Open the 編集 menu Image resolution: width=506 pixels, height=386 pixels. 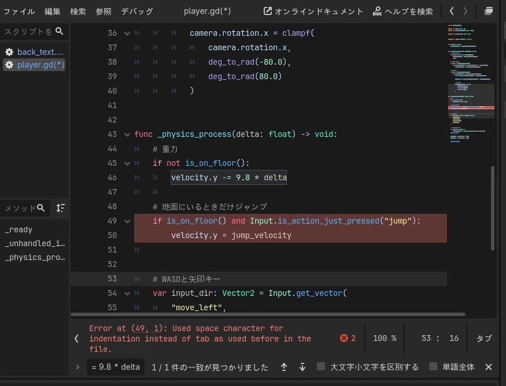(52, 12)
